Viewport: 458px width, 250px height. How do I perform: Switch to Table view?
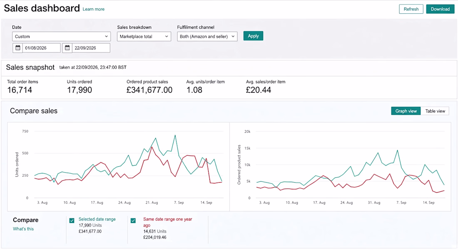pyautogui.click(x=435, y=111)
